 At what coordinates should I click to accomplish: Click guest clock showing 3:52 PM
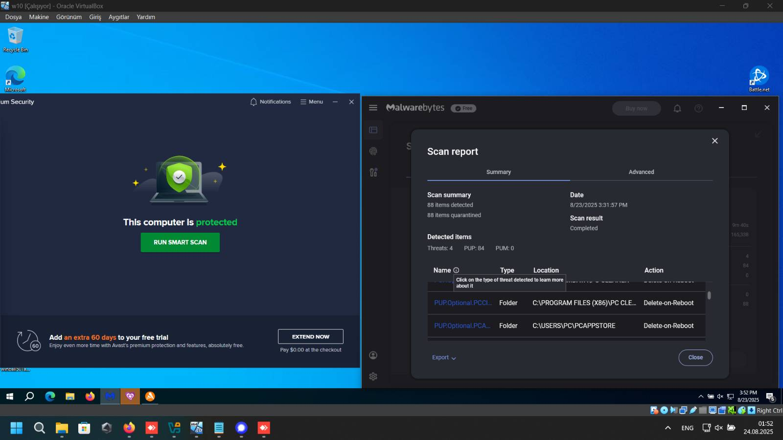point(748,396)
